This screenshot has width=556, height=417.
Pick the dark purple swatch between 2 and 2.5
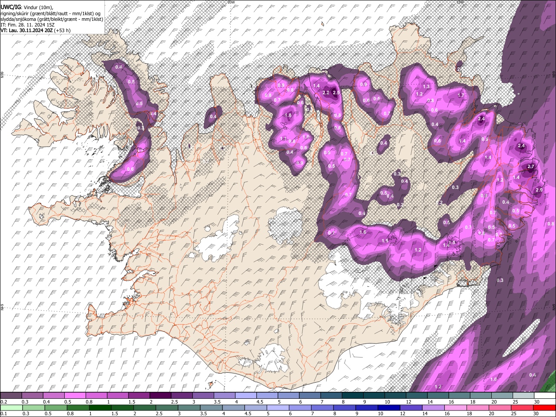(x=160, y=396)
